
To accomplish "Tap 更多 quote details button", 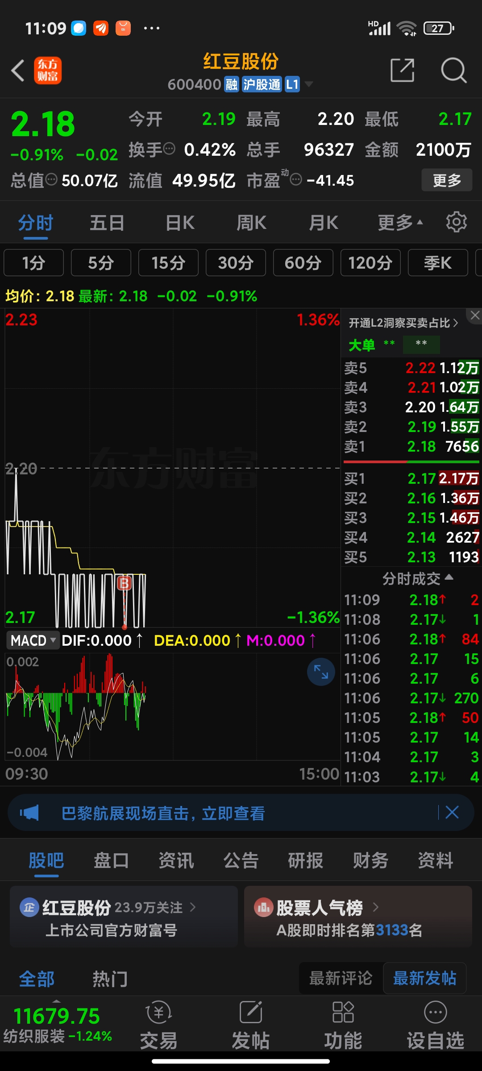I will coord(447,180).
